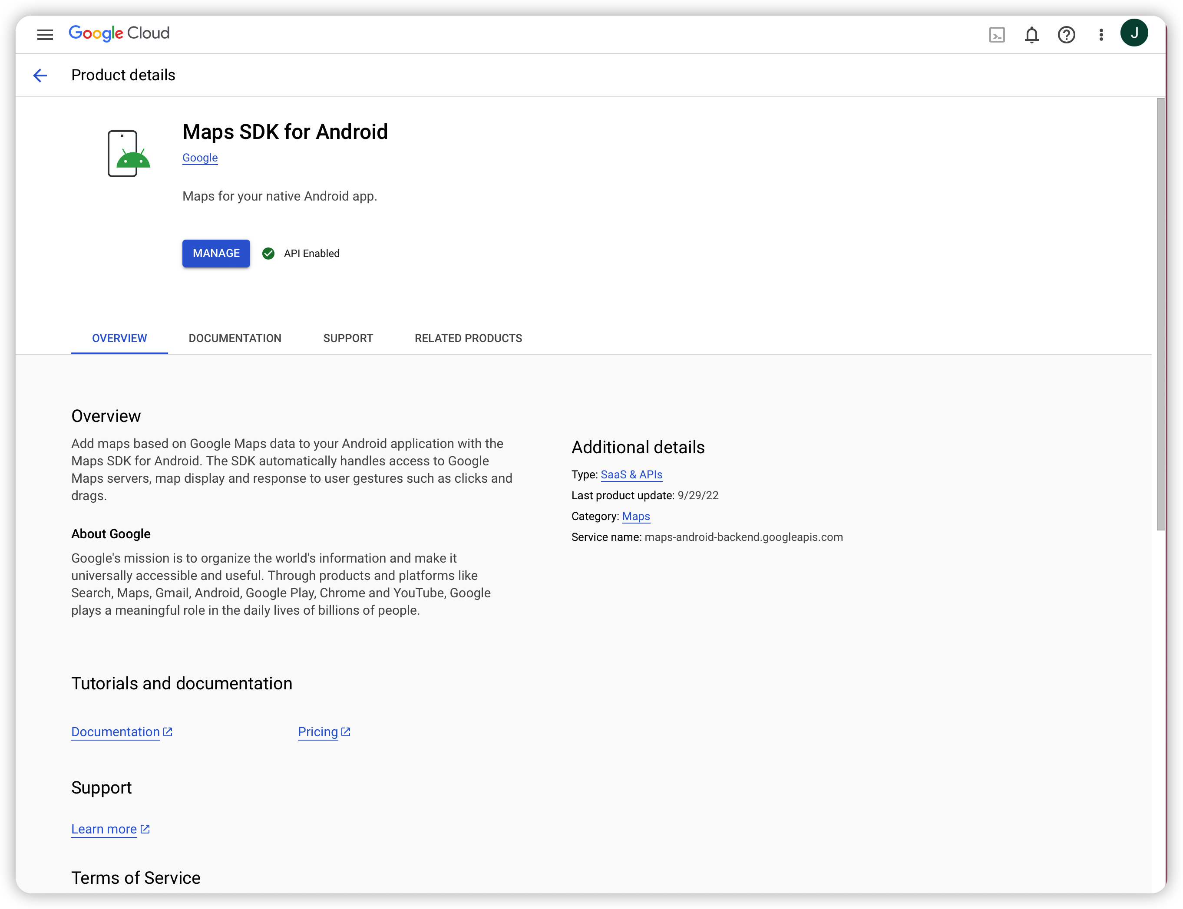
Task: Open the notifications bell
Action: click(x=1031, y=35)
